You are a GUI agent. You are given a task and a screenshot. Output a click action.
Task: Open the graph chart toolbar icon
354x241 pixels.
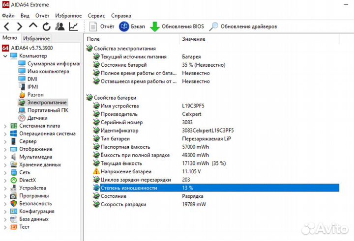coord(73,27)
